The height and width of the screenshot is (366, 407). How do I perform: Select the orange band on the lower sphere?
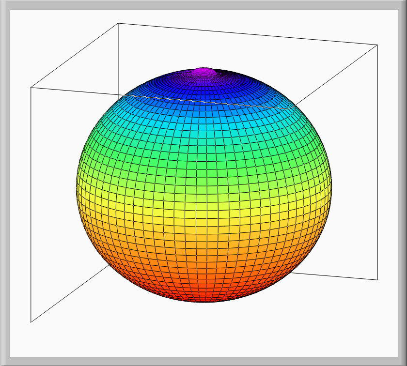pyautogui.click(x=203, y=257)
